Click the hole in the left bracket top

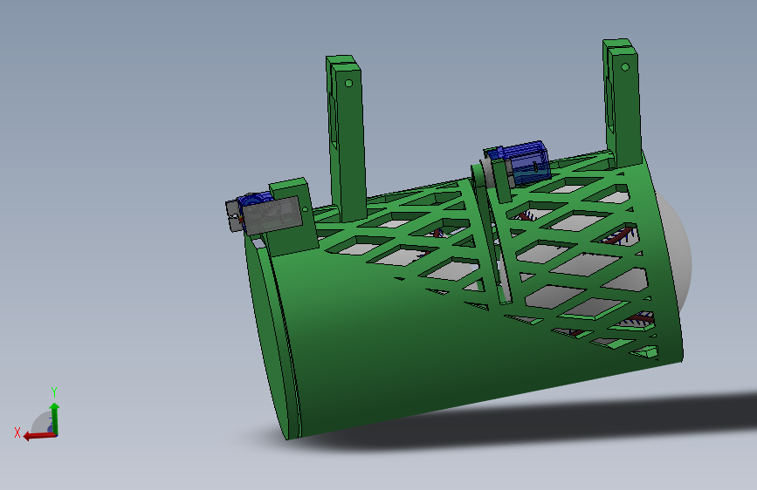(348, 84)
